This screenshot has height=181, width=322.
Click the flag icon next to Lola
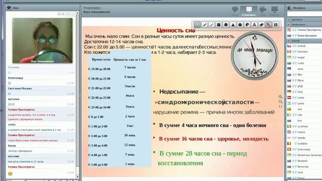pos(289,115)
